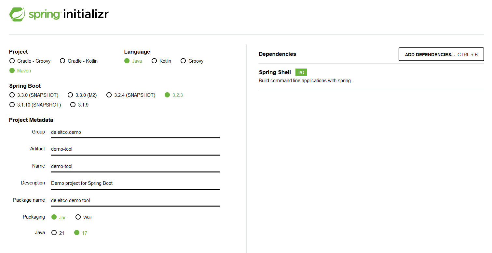Click the Spring Shell dependency name
The image size is (492, 253).
(275, 72)
